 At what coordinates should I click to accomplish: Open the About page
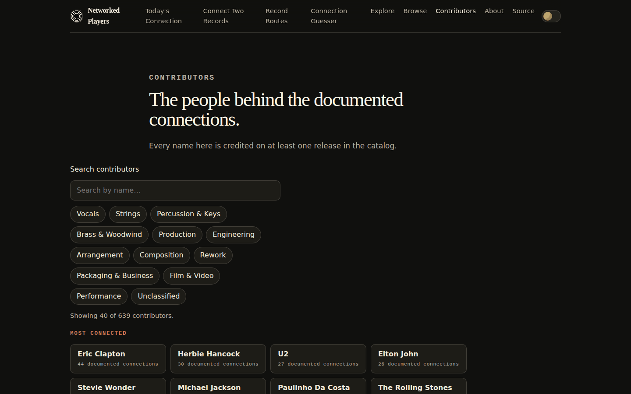tap(494, 11)
